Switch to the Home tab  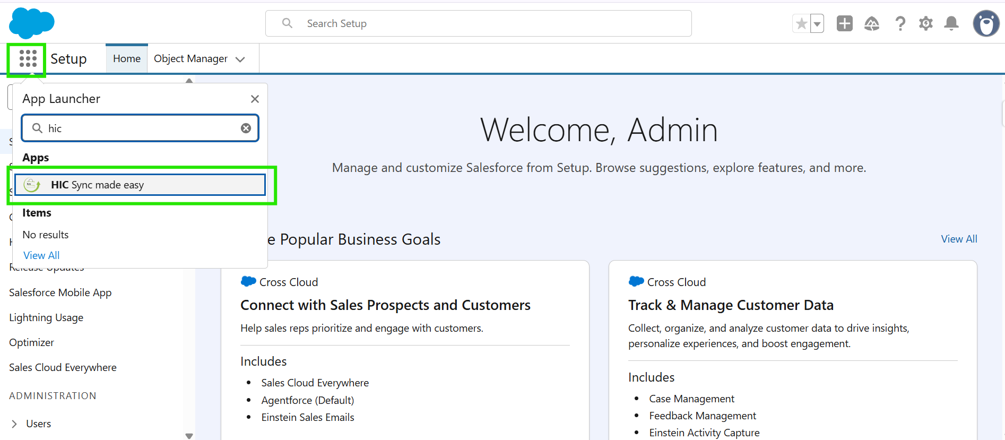coord(127,58)
